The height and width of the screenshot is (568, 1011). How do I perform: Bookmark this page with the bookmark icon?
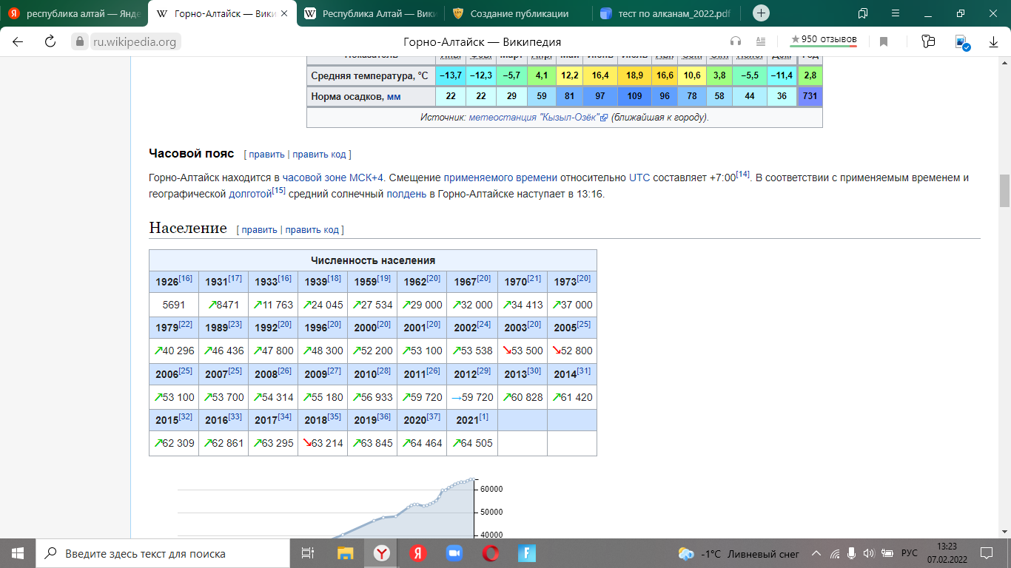pyautogui.click(x=884, y=42)
